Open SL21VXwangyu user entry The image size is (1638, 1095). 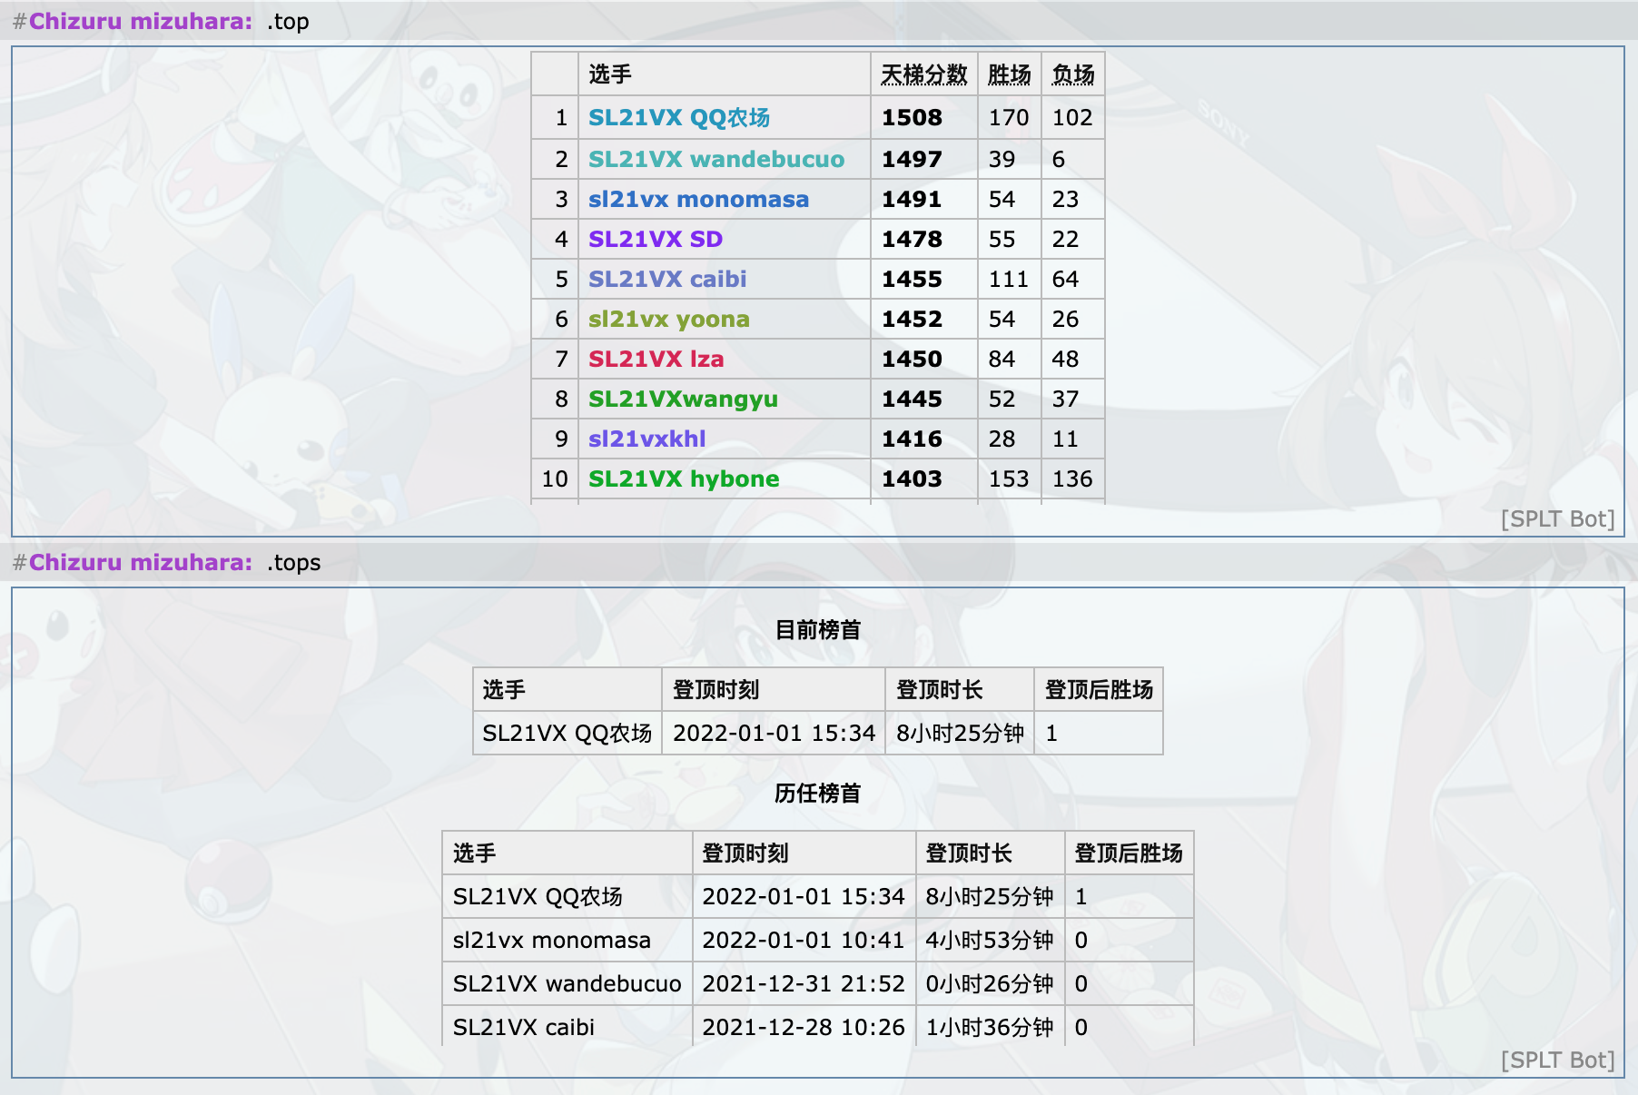click(683, 400)
